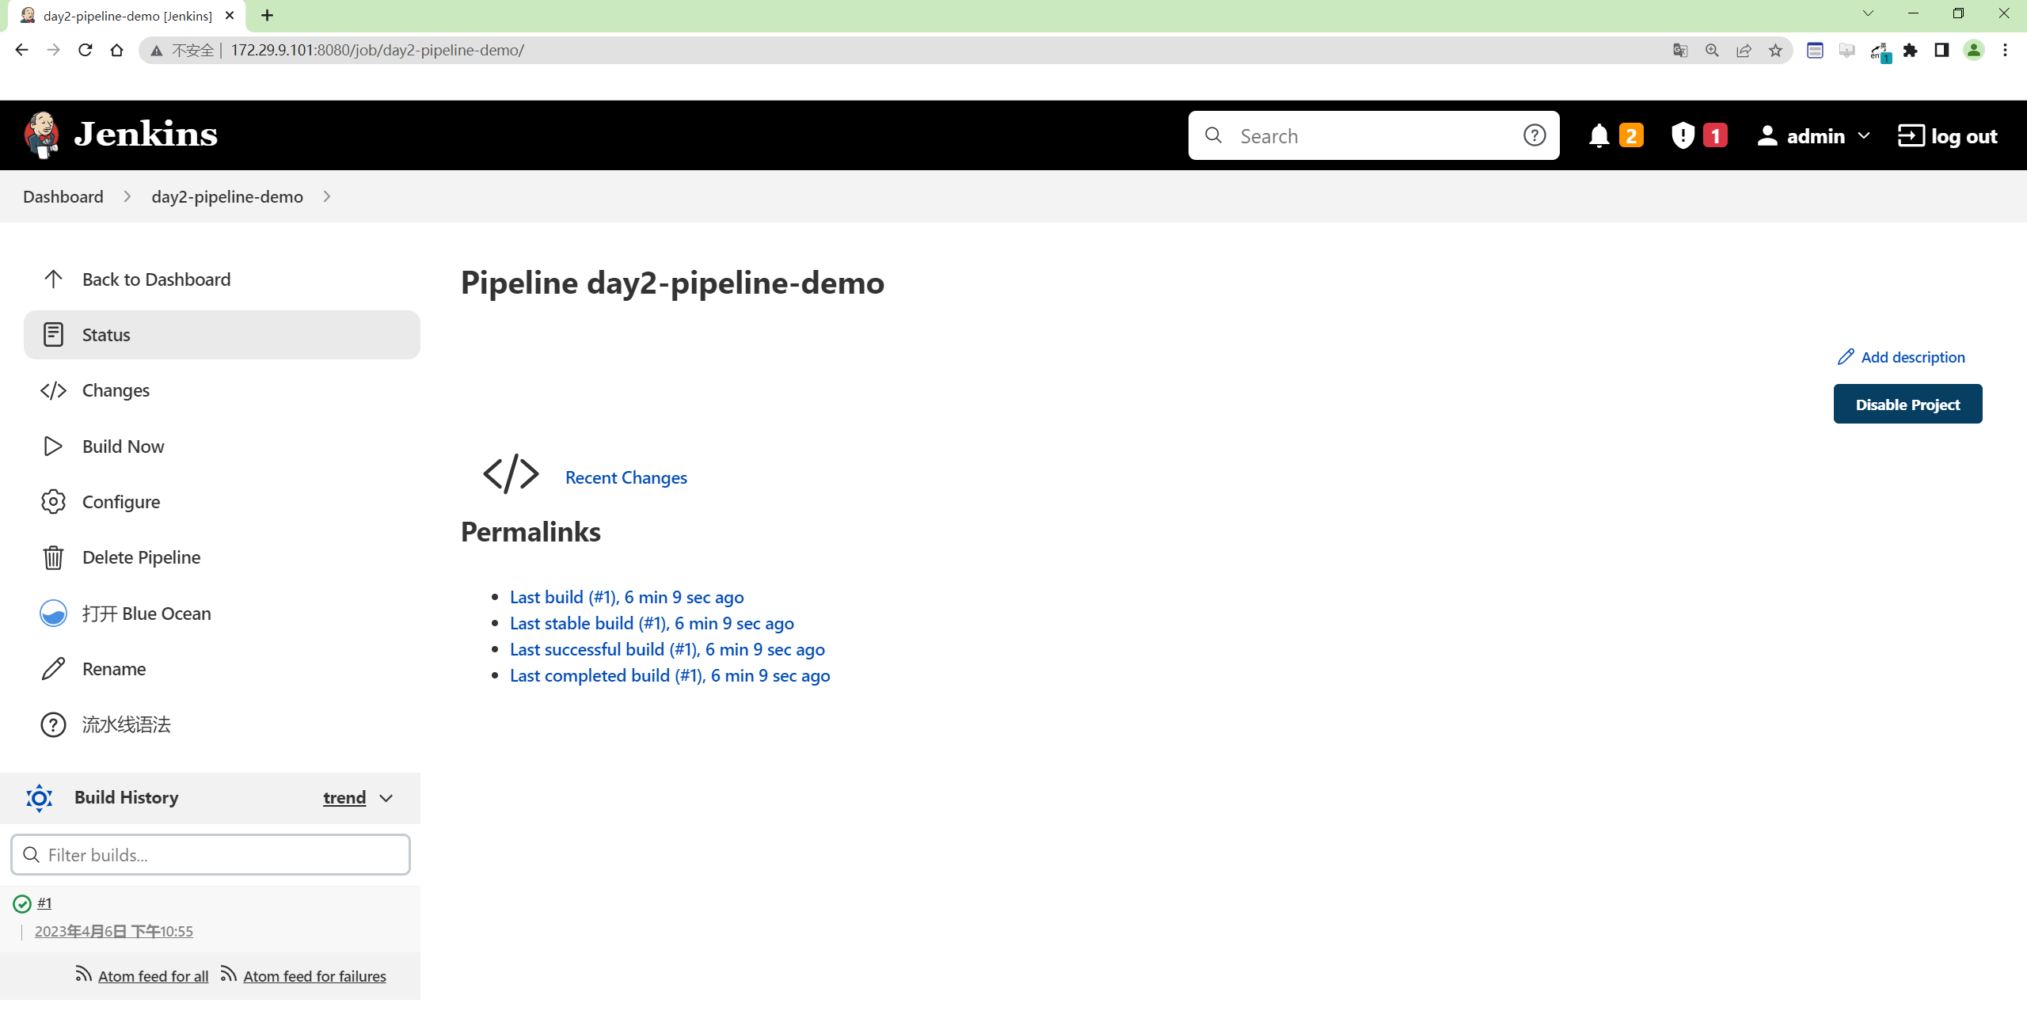Click the zoom magnifier icon in address bar

click(x=1712, y=50)
